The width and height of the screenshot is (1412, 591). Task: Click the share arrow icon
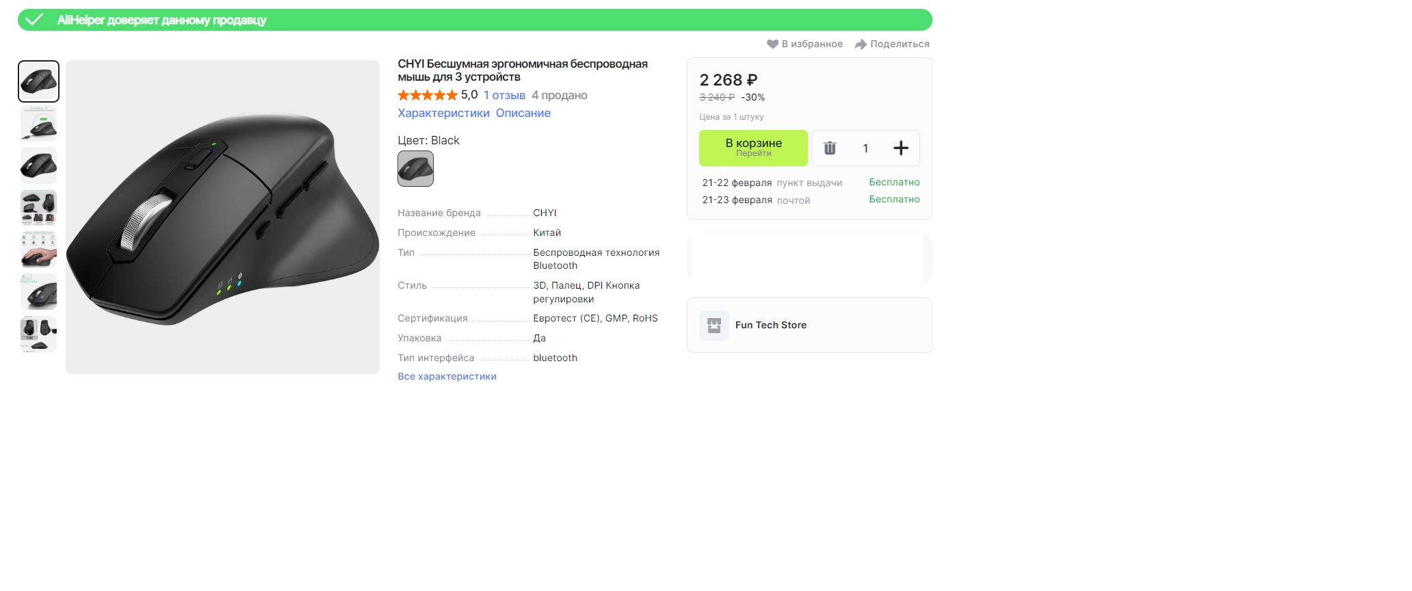[861, 44]
